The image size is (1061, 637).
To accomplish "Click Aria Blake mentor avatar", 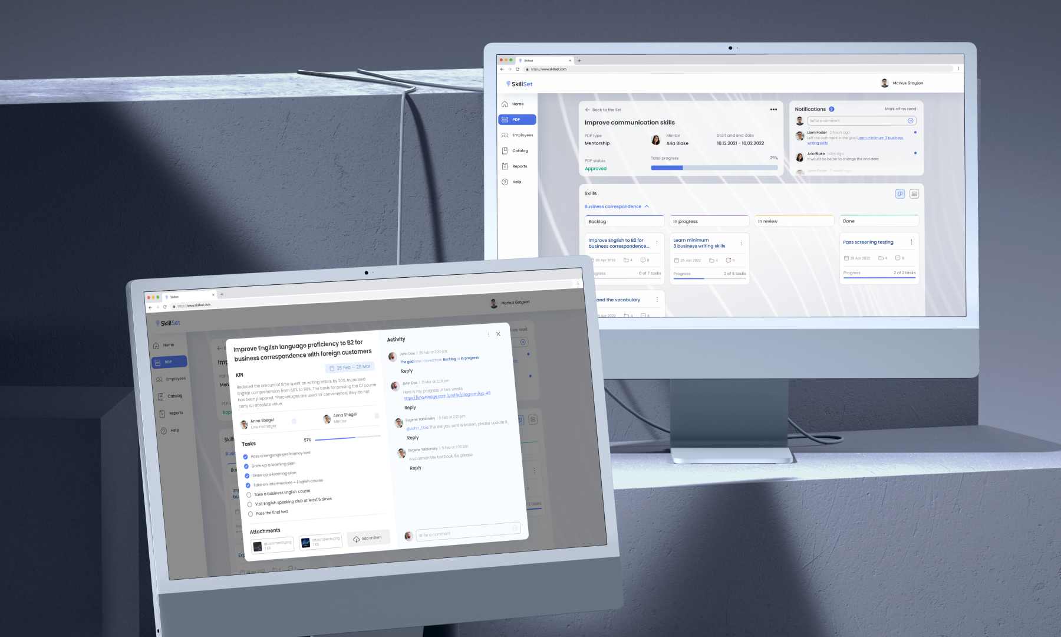I will pos(655,140).
